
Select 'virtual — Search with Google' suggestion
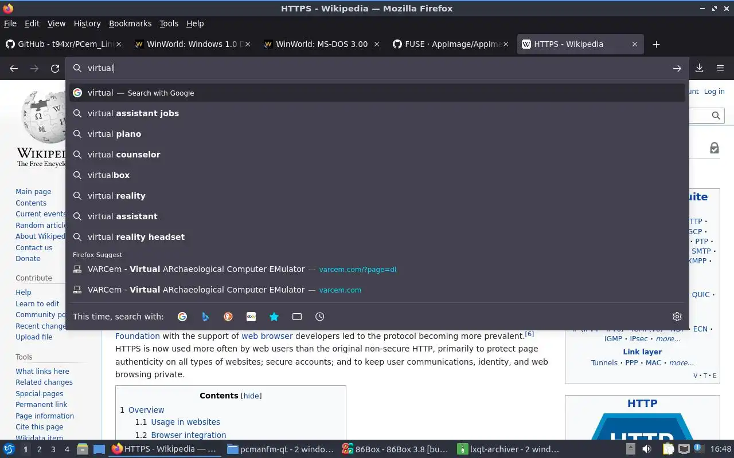(x=377, y=93)
